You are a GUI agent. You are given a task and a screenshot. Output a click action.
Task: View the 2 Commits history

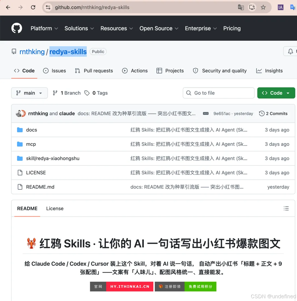tap(273, 114)
